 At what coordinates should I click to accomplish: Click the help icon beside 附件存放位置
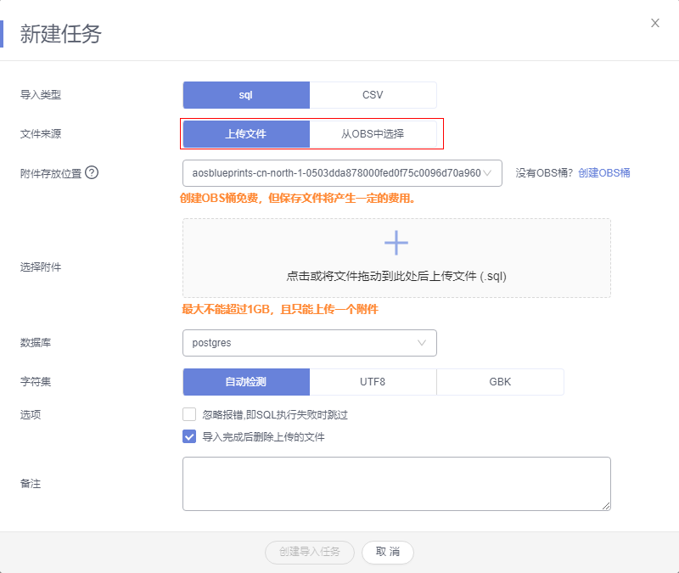(x=92, y=172)
